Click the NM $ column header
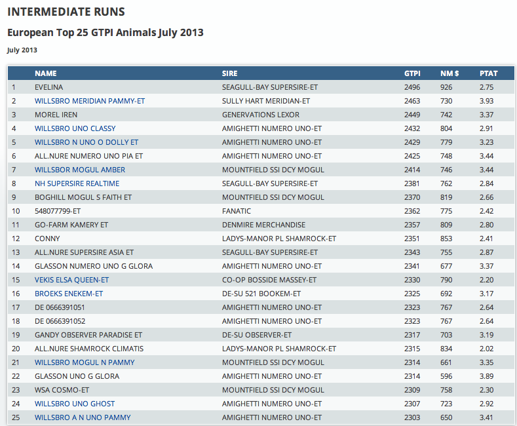517x426 pixels. pyautogui.click(x=450, y=73)
